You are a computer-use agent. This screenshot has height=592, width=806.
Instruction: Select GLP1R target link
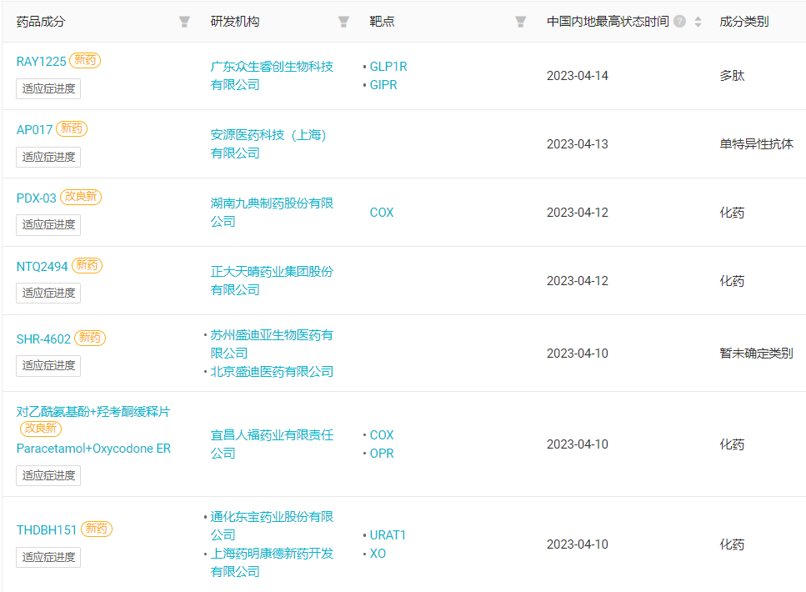tap(388, 67)
